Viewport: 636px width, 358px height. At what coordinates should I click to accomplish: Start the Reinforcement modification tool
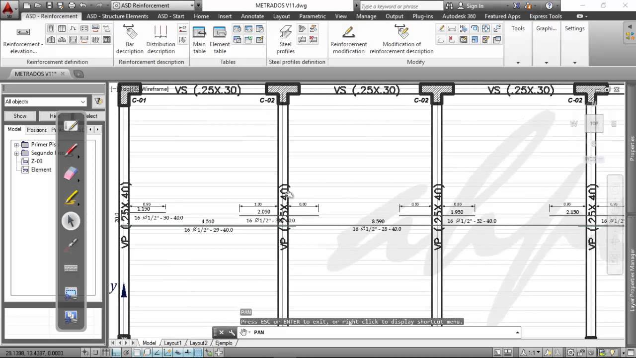point(348,40)
